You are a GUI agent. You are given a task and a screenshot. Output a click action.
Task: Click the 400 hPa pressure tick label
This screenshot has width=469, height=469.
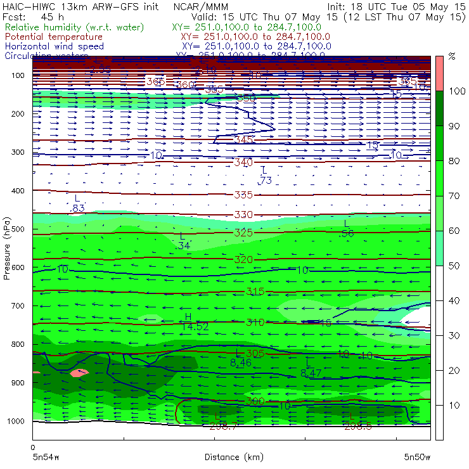point(18,191)
